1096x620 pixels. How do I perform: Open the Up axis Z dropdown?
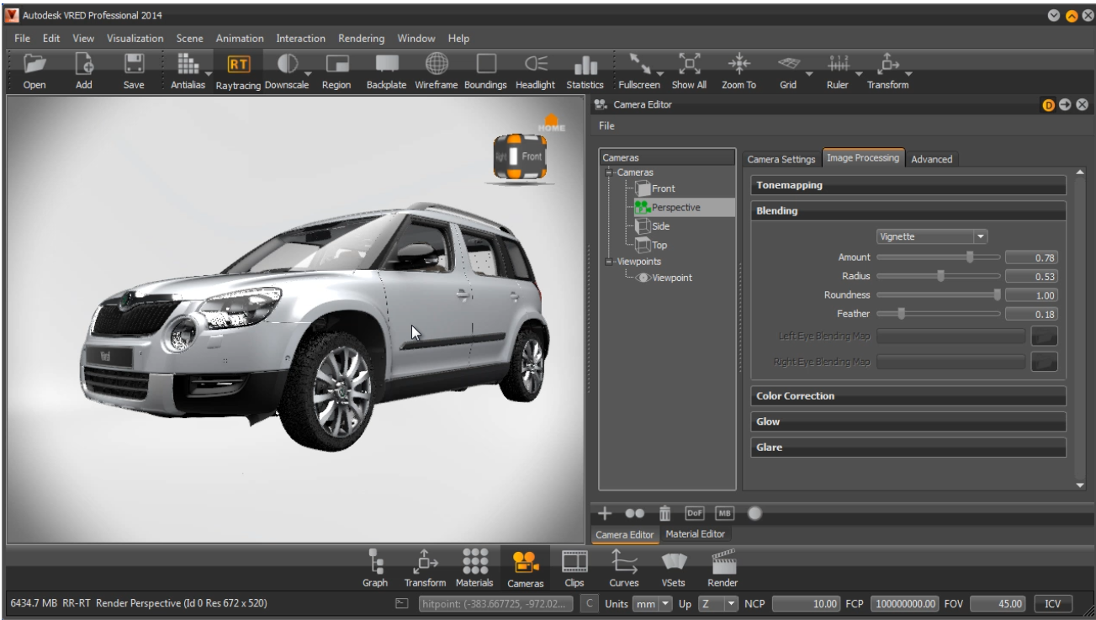click(x=719, y=604)
